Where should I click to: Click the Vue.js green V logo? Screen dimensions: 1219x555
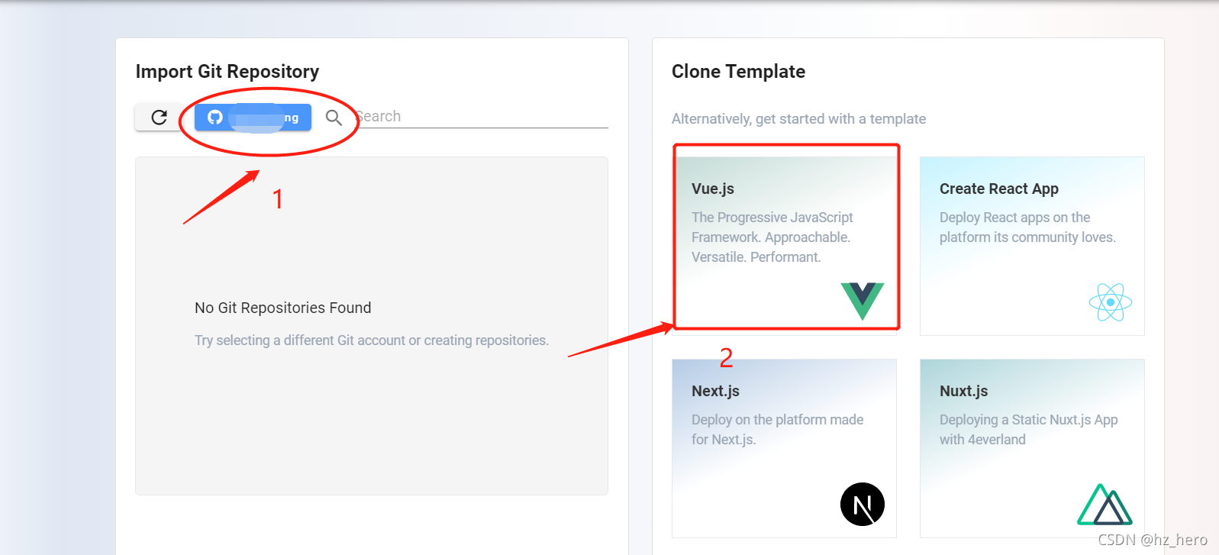click(863, 301)
